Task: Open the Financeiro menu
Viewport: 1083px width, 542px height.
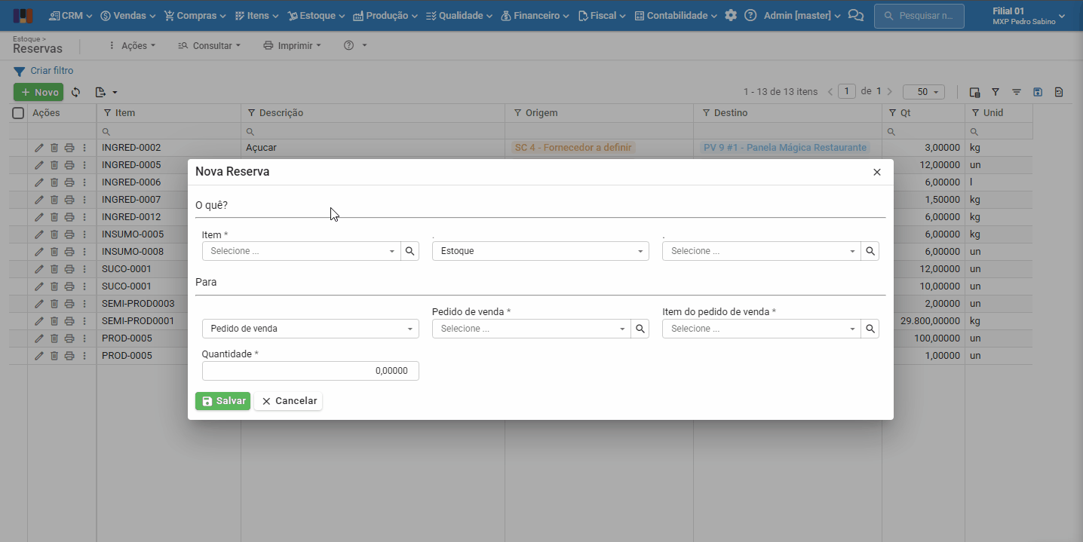Action: (x=535, y=15)
